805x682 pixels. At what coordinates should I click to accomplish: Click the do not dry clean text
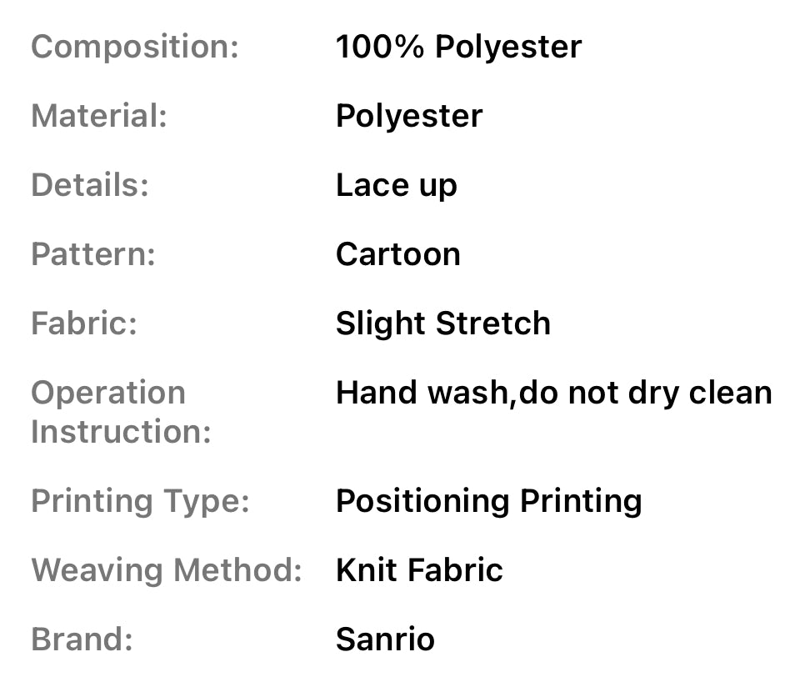[x=645, y=393]
